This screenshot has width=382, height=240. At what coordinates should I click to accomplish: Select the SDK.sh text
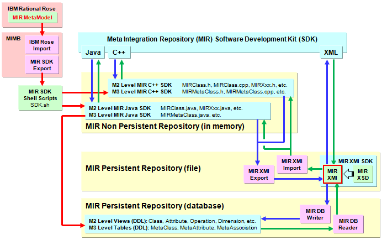(x=40, y=105)
